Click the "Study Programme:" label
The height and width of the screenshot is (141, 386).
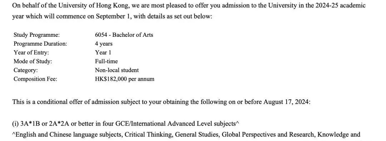37,35
